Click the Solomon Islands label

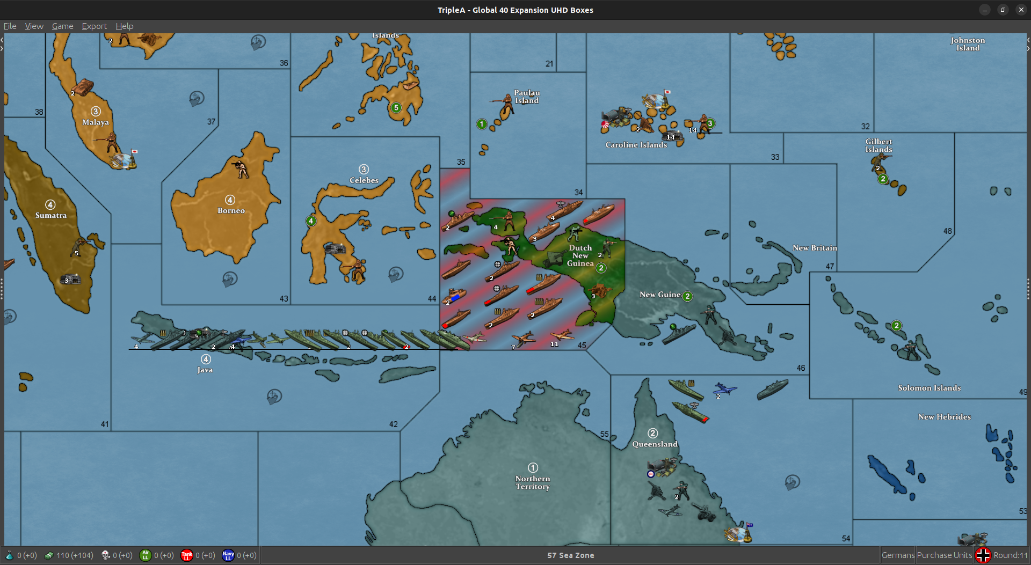pos(930,388)
